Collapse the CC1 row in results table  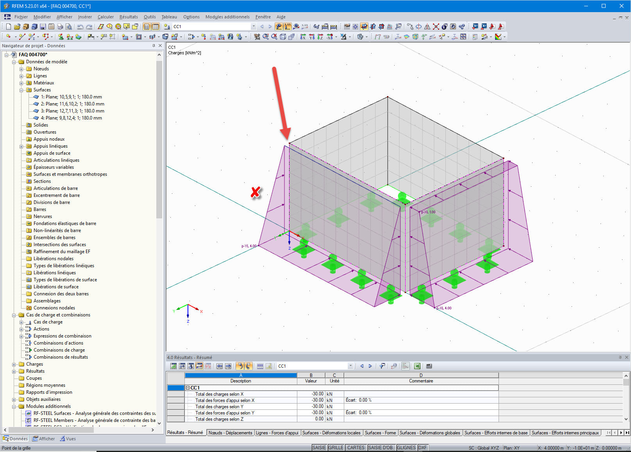point(188,388)
